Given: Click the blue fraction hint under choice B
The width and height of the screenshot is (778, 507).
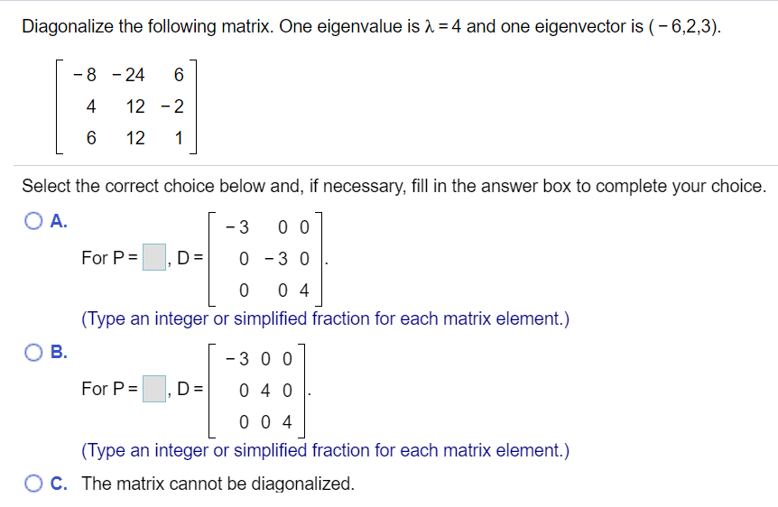Looking at the screenshot, I should tap(326, 450).
